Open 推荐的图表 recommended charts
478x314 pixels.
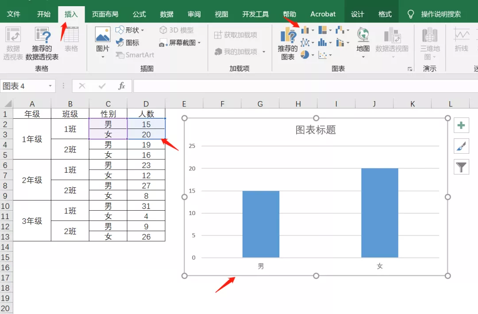(288, 44)
